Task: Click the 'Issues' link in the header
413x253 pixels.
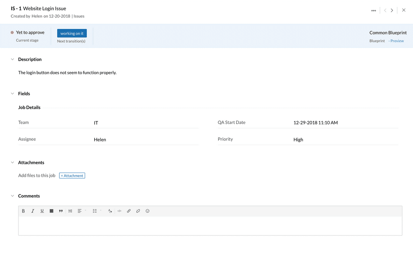Action: click(x=79, y=16)
